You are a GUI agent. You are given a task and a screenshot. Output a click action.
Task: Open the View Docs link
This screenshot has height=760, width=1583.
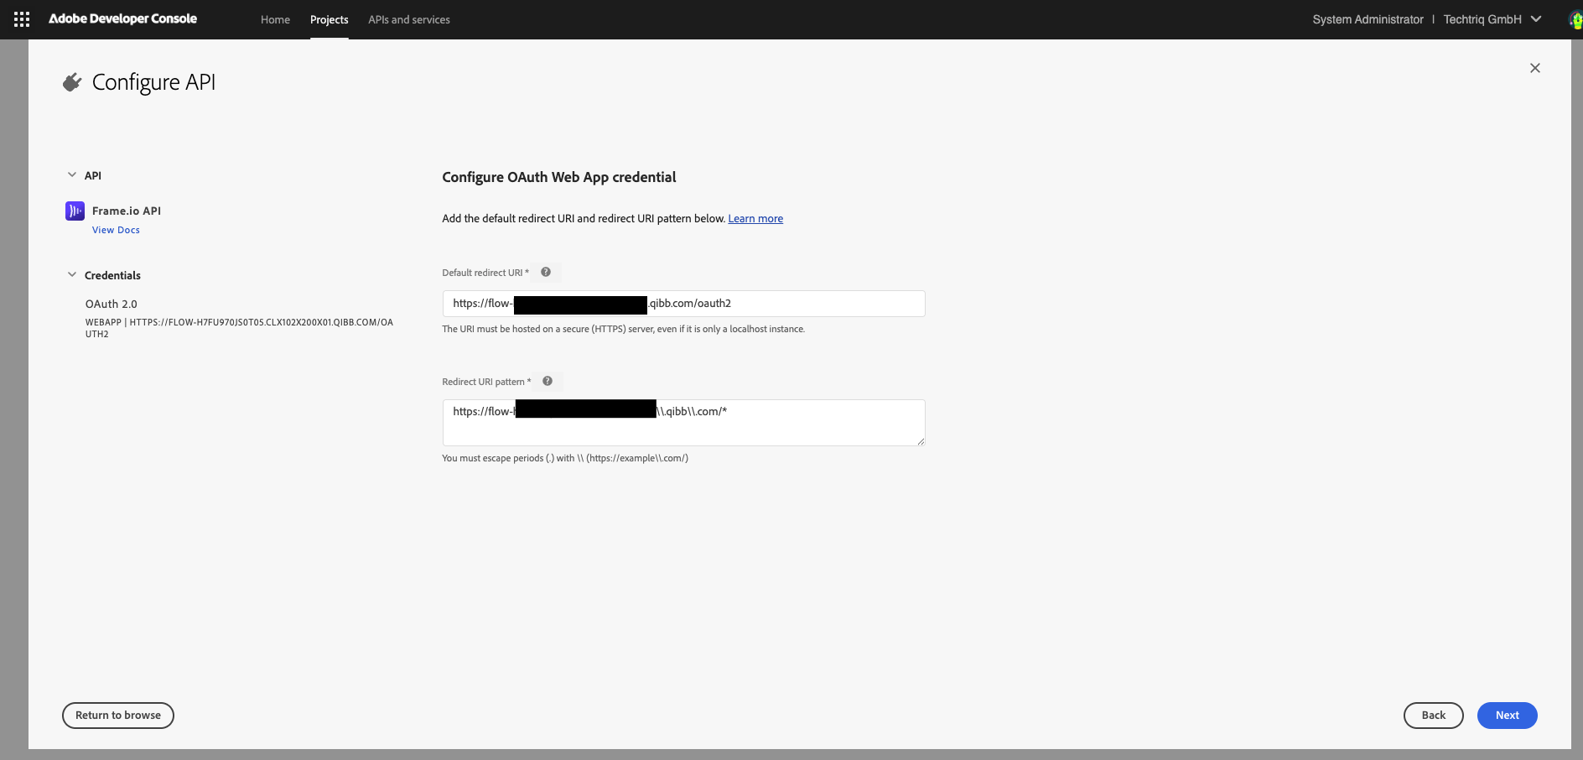(x=116, y=230)
